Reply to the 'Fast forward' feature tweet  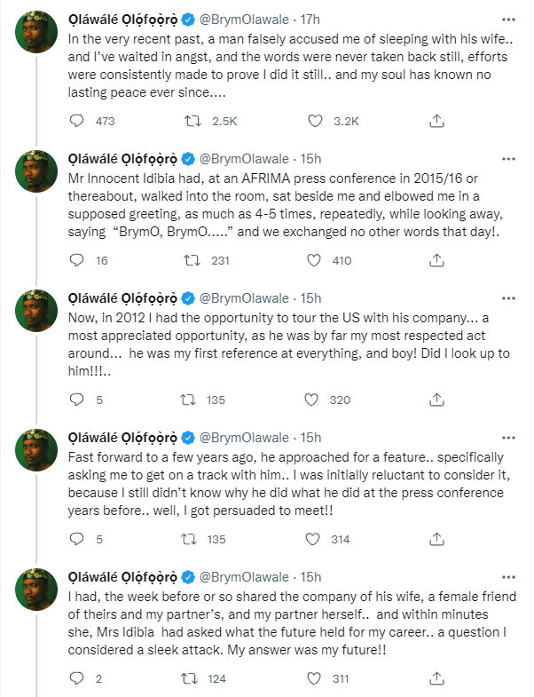76,539
